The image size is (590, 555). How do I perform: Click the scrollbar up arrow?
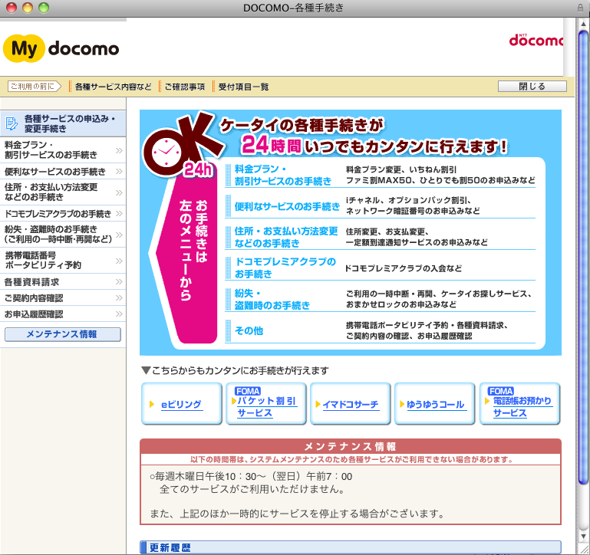pyautogui.click(x=583, y=24)
